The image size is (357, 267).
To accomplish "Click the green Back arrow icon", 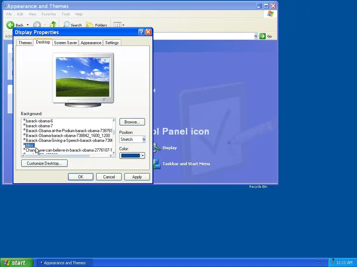I will coord(10,25).
